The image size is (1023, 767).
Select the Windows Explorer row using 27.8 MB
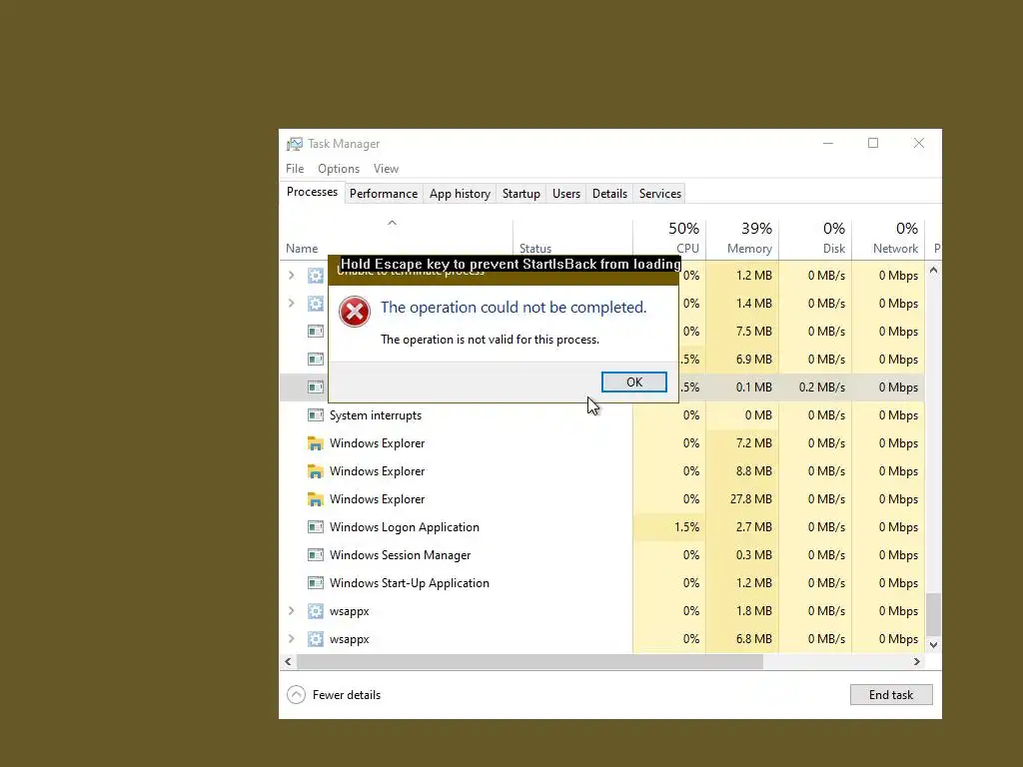point(601,499)
